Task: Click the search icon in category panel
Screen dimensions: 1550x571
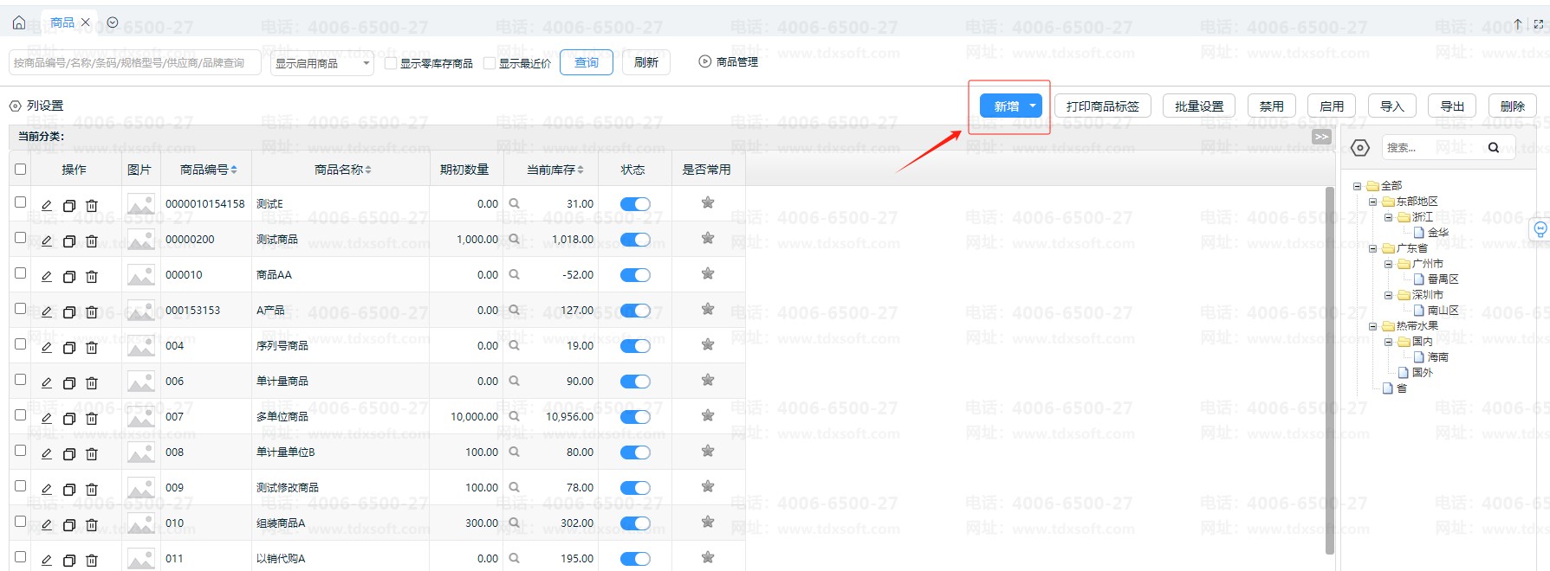Action: 1494,148
